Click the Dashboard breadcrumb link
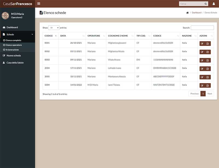The image size is (219, 168). click(197, 13)
